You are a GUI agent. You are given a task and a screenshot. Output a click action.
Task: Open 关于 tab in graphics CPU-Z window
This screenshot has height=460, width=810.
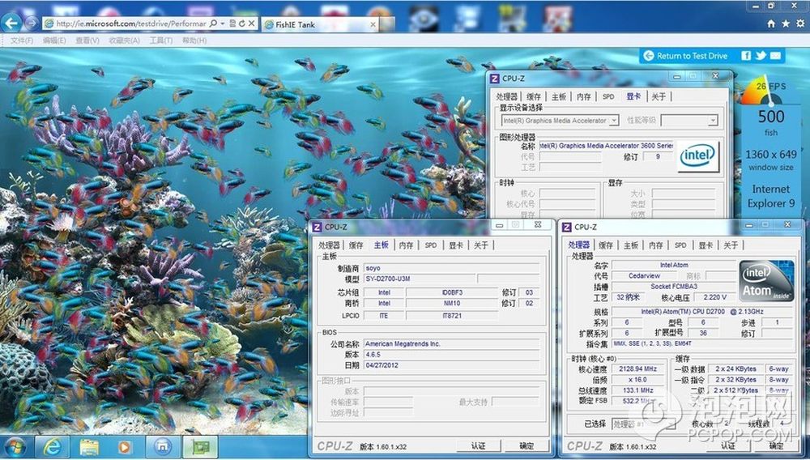(x=659, y=96)
